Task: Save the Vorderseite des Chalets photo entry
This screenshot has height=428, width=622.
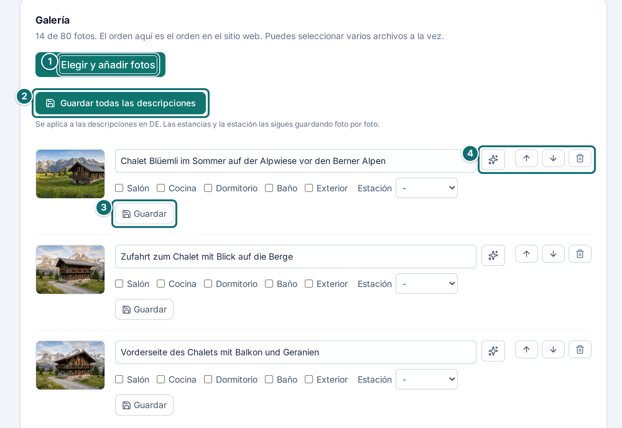Action: coord(144,405)
